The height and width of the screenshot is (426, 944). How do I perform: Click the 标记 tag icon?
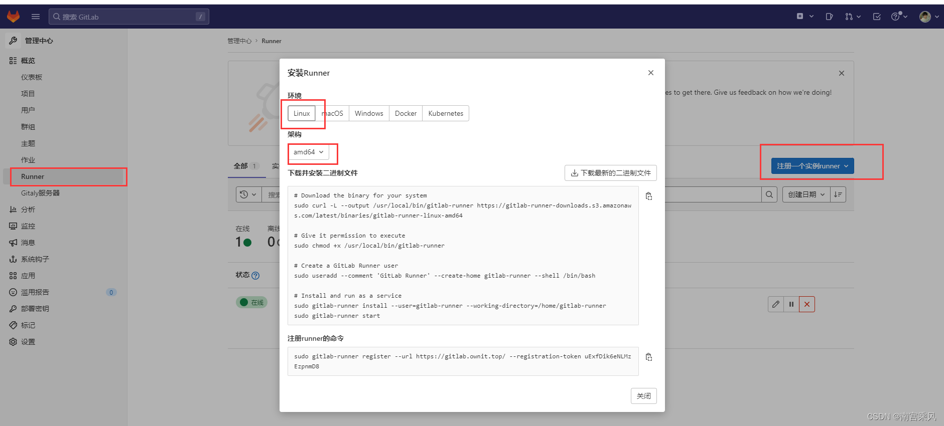tap(13, 325)
